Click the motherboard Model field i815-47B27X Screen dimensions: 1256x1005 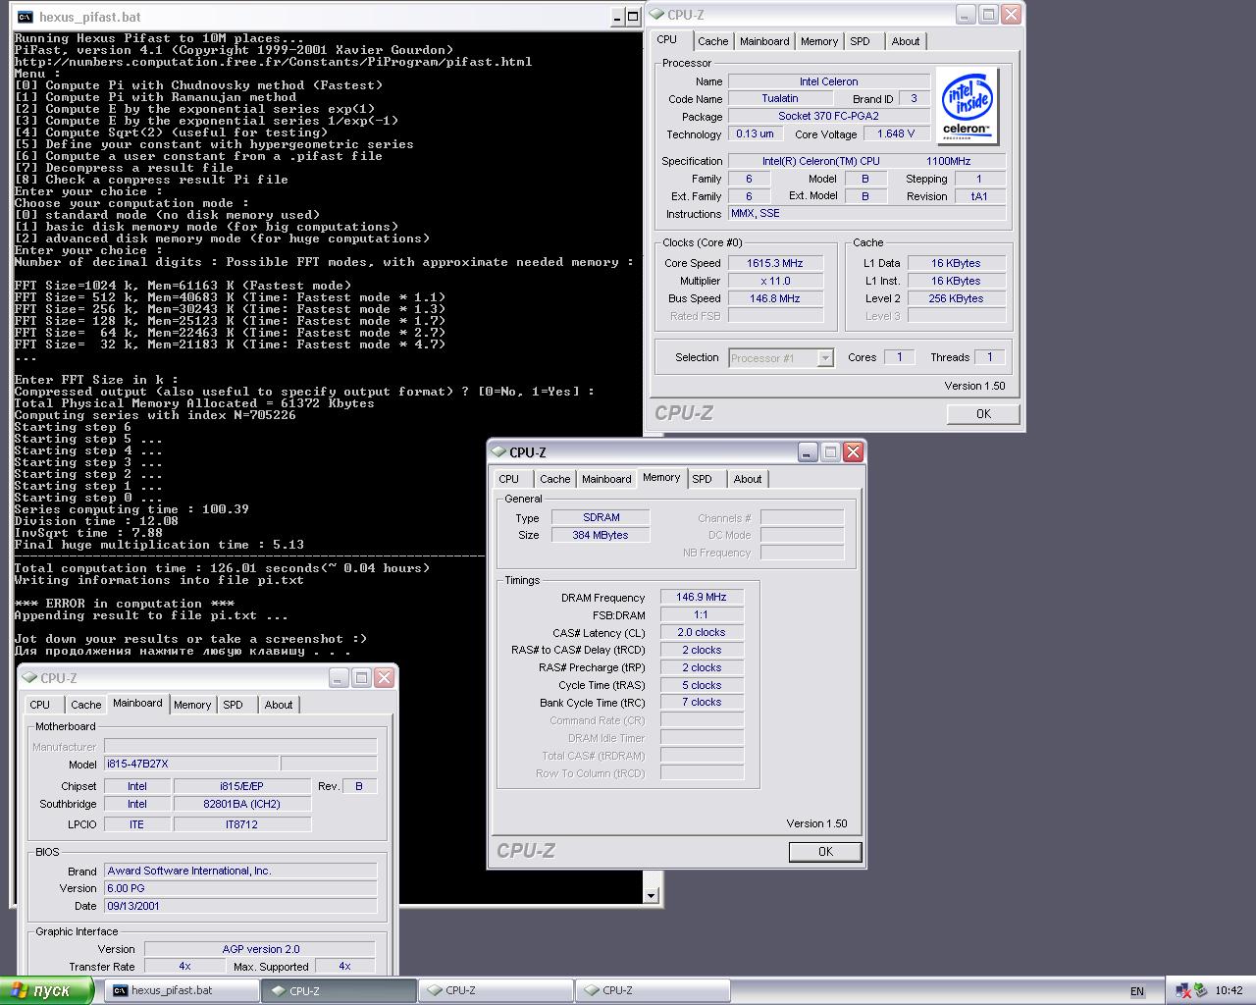pos(191,764)
